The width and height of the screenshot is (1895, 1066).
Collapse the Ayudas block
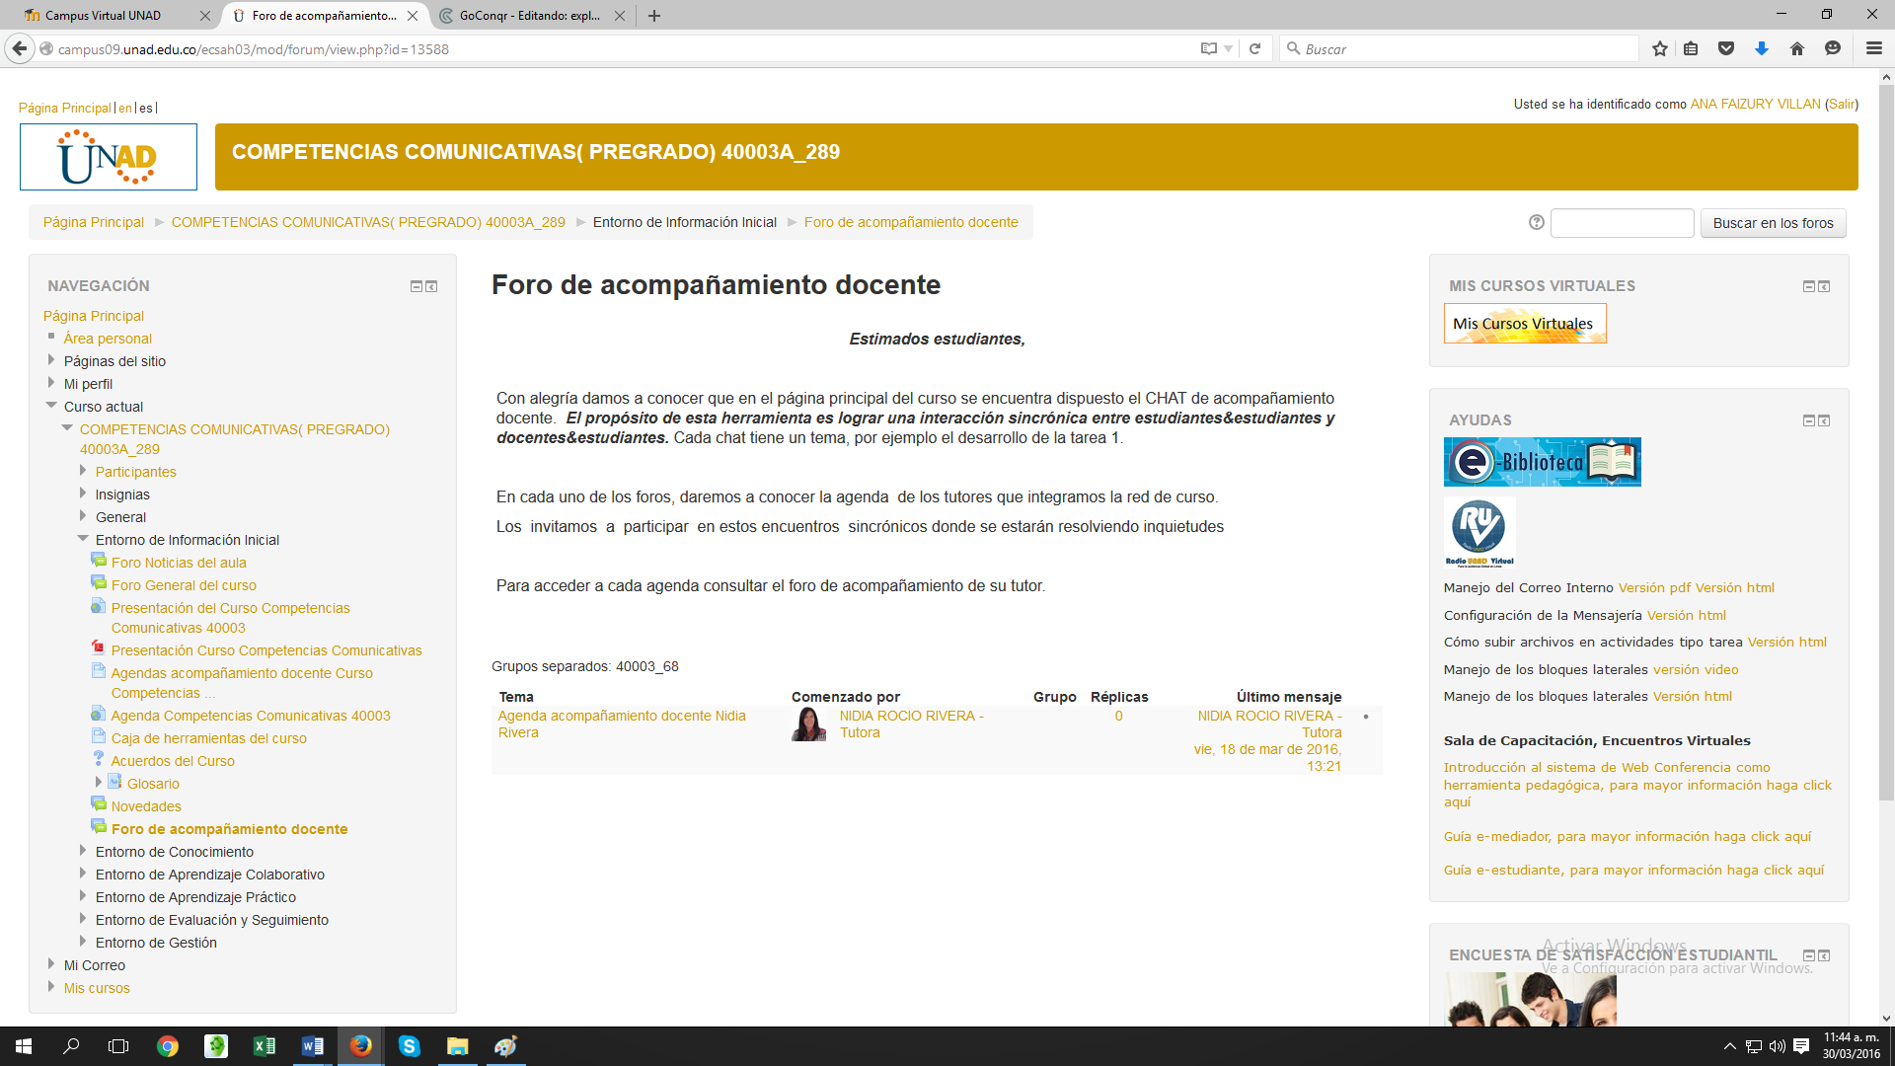click(x=1808, y=420)
